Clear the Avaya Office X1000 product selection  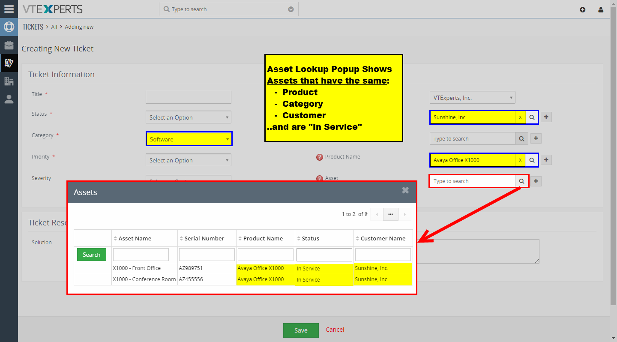tap(520, 160)
